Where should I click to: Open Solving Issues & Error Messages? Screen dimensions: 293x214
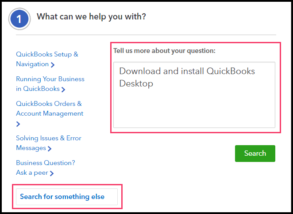[48, 138]
